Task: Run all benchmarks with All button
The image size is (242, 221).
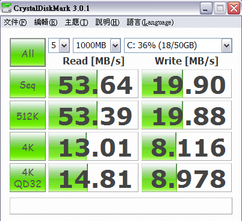Action: (28, 52)
